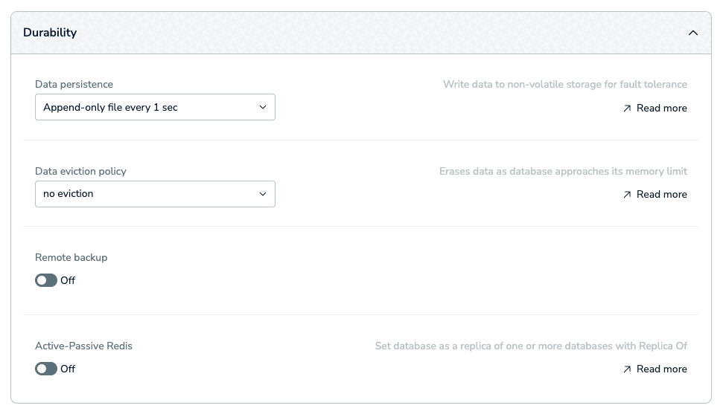Click the Data persistence label
The width and height of the screenshot is (726, 414).
tap(74, 85)
